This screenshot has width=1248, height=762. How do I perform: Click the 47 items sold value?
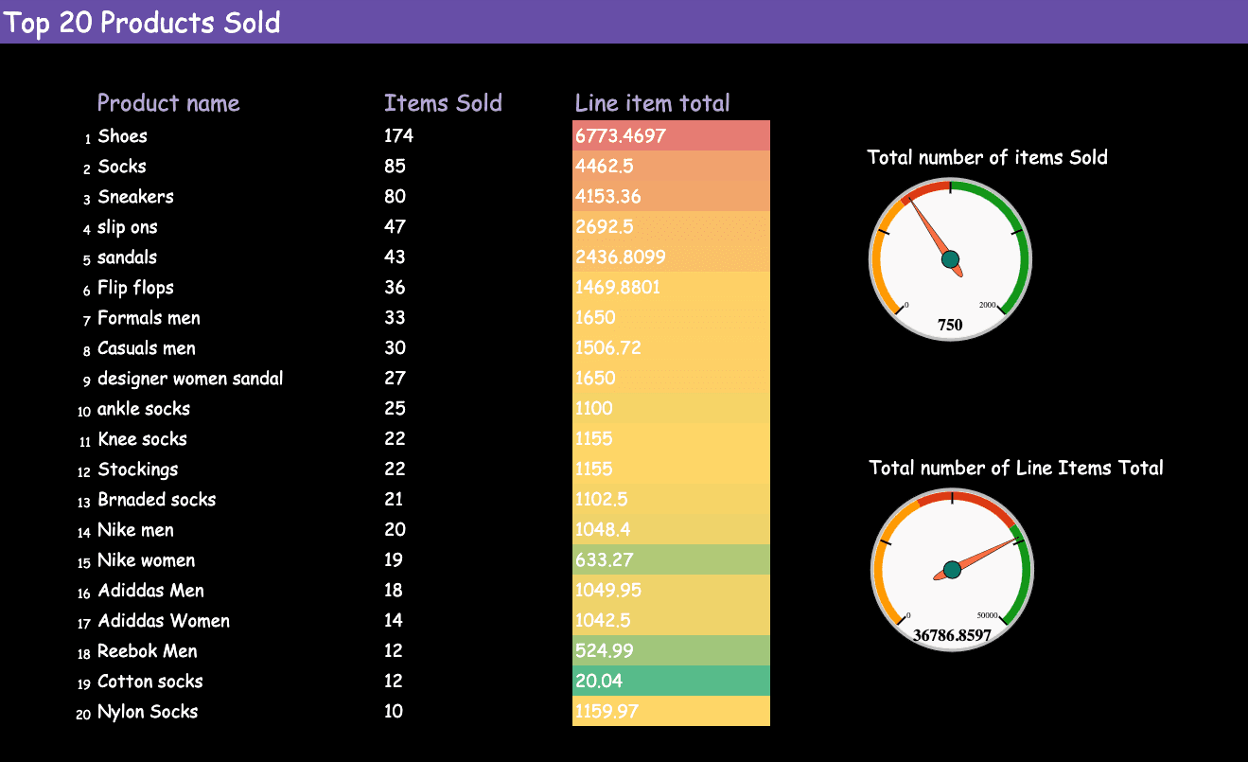coord(395,227)
